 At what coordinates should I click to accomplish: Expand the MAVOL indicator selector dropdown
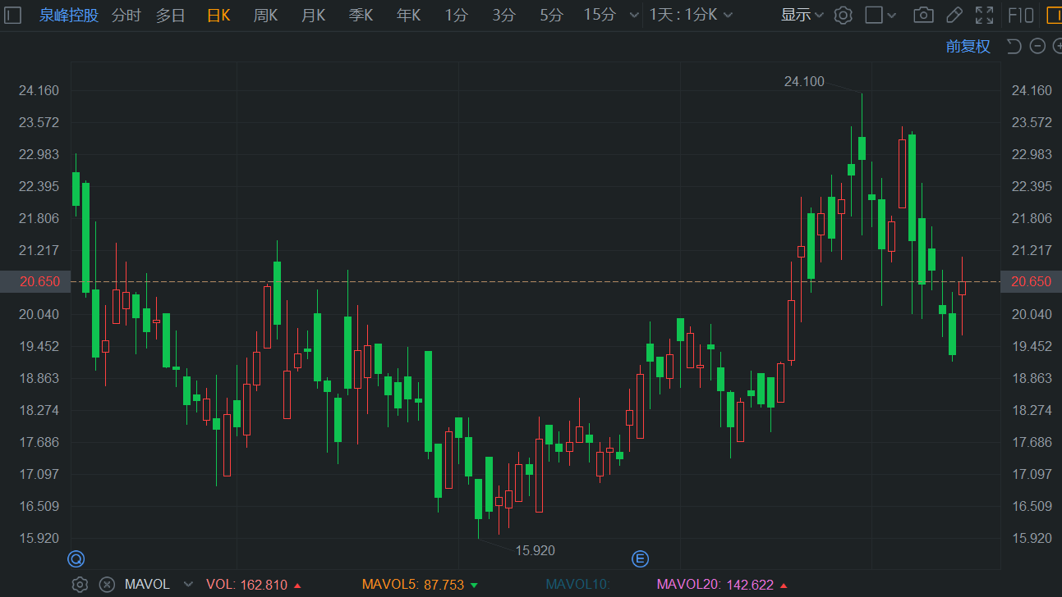[x=188, y=585]
